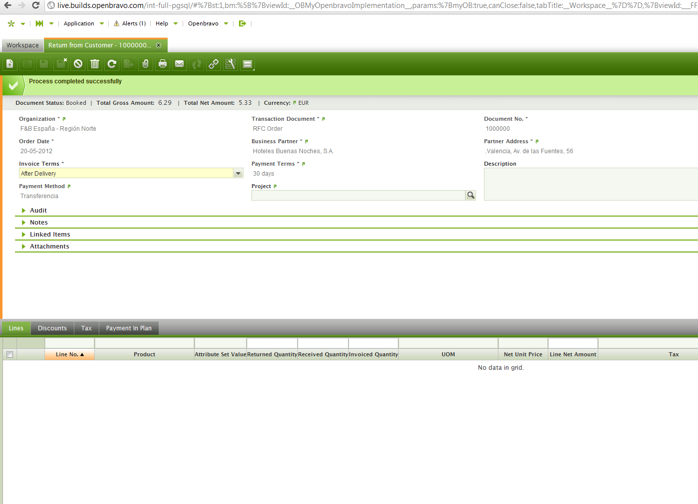Open the Help menu

(x=167, y=23)
